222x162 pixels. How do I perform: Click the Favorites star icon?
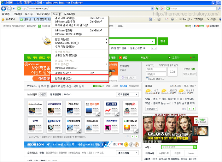(3, 19)
